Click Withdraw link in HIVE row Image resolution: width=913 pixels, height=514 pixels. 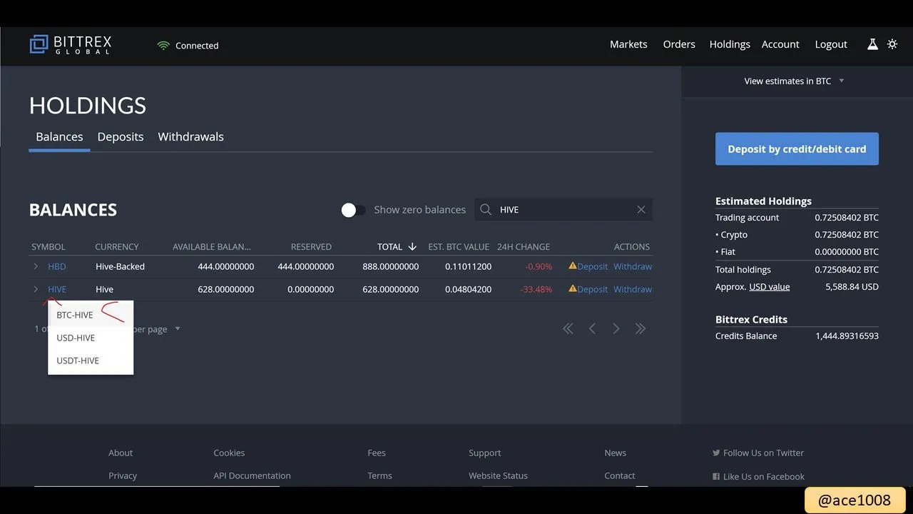[x=633, y=289]
